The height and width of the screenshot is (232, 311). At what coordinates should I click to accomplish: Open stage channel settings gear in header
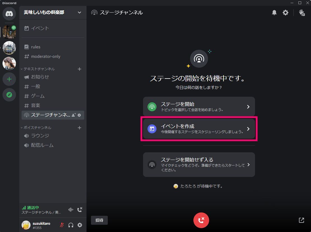[286, 13]
